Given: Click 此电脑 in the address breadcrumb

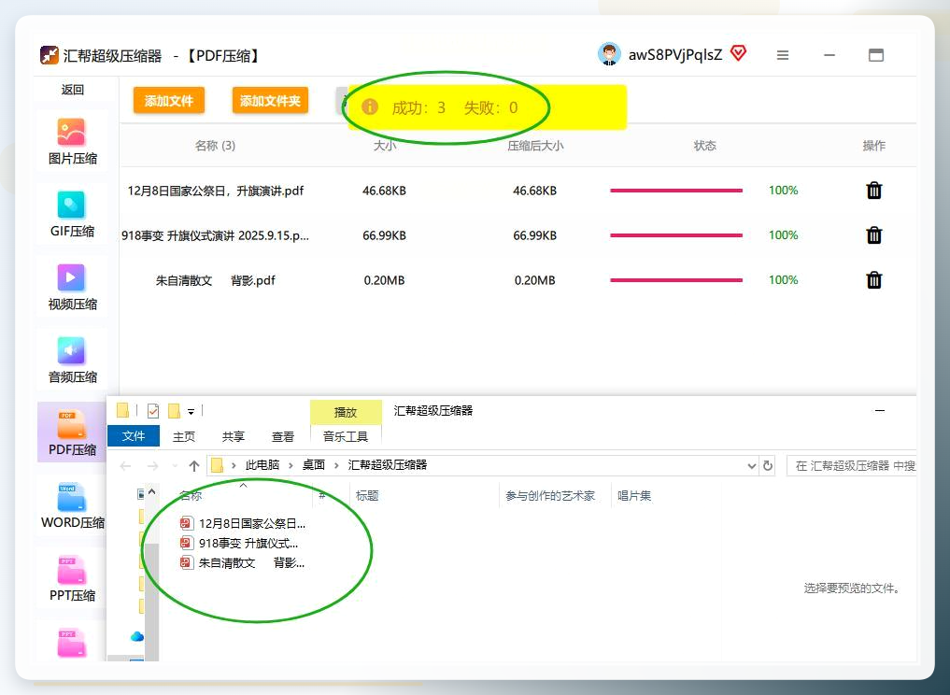Looking at the screenshot, I should pos(262,465).
